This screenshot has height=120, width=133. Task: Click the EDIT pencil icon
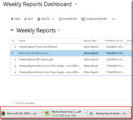pos(25,19)
